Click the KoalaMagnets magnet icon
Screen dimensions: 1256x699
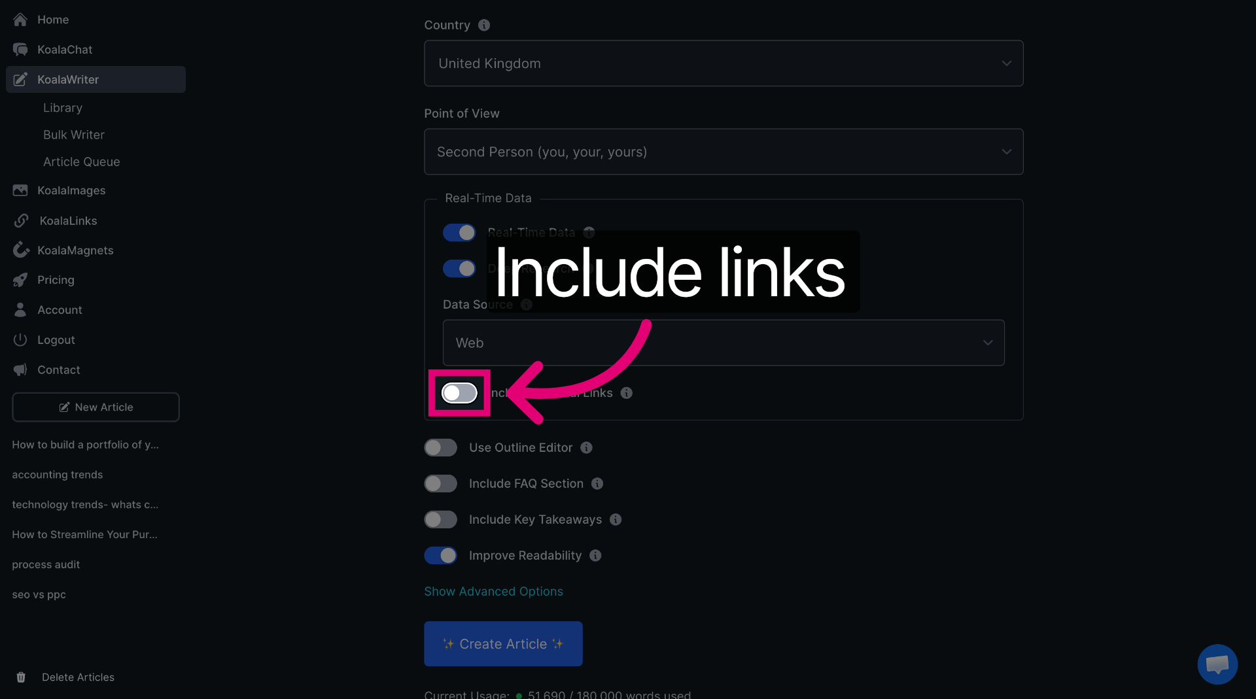click(x=21, y=250)
